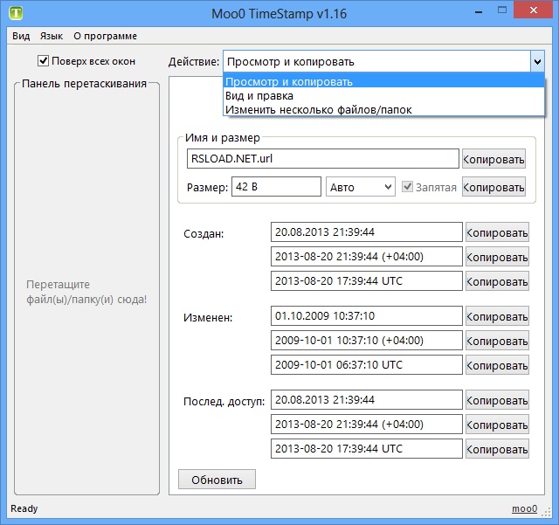Click created field 20.08.2013 21:39:44

(x=367, y=232)
